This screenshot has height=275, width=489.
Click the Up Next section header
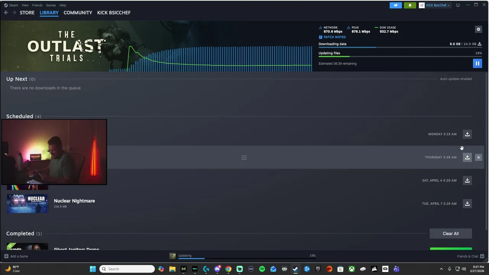click(21, 79)
